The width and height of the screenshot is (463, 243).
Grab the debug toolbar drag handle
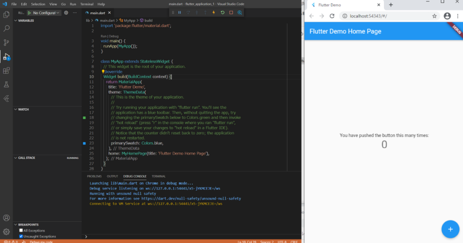[173, 13]
